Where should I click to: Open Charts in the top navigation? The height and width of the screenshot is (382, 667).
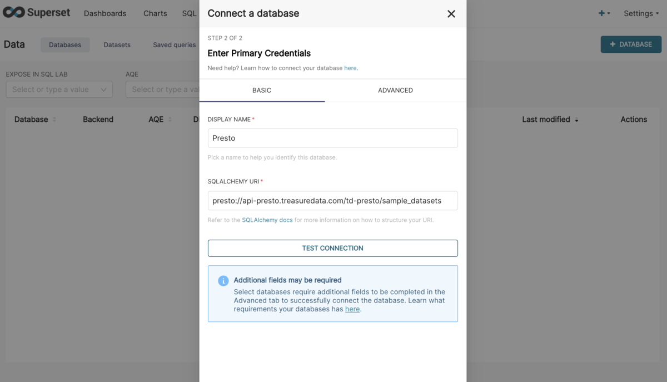point(155,13)
